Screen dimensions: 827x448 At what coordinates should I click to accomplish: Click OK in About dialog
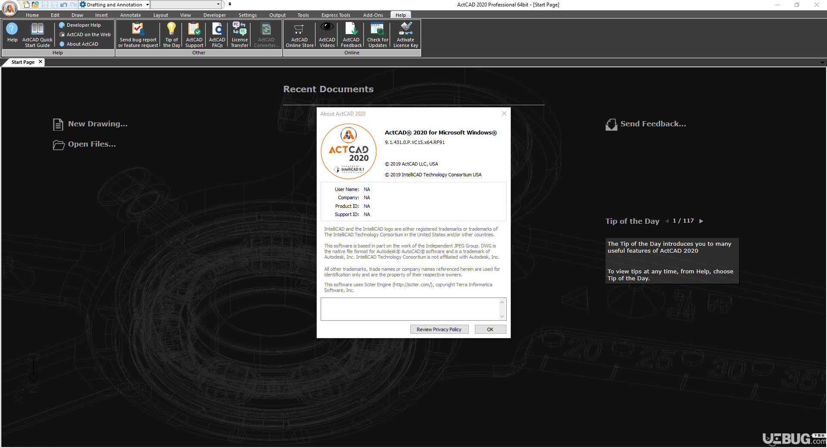pos(490,329)
